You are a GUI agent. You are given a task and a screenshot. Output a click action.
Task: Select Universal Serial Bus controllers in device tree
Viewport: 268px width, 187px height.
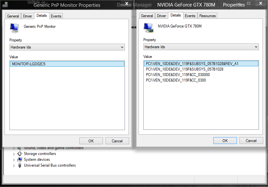(50, 165)
